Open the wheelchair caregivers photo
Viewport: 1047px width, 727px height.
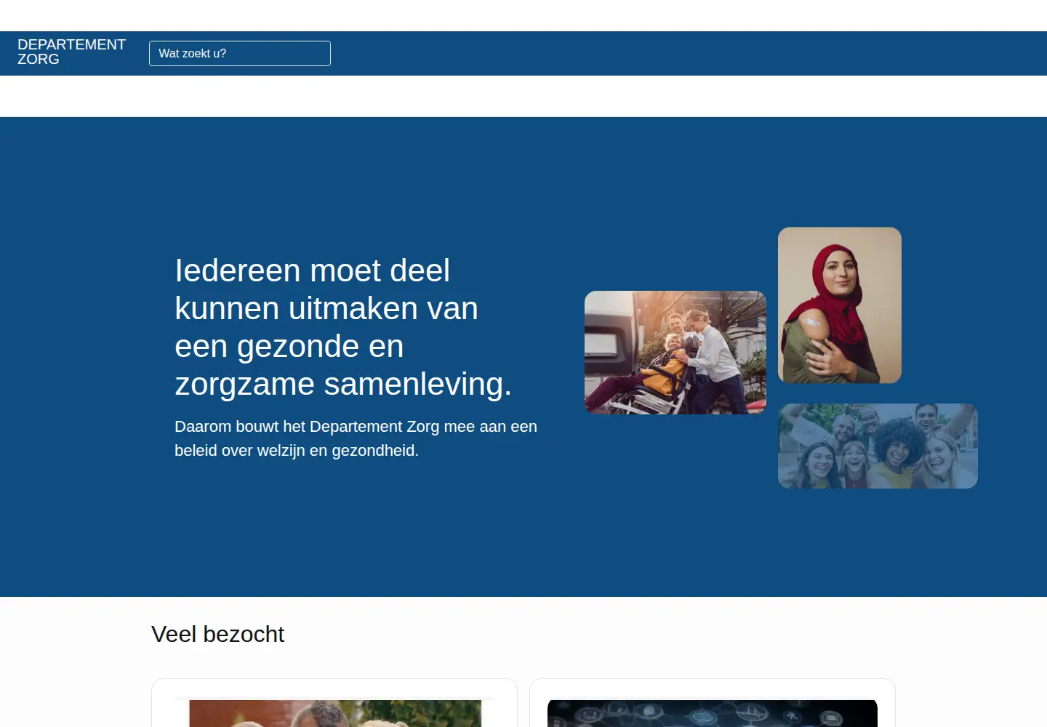click(x=675, y=353)
